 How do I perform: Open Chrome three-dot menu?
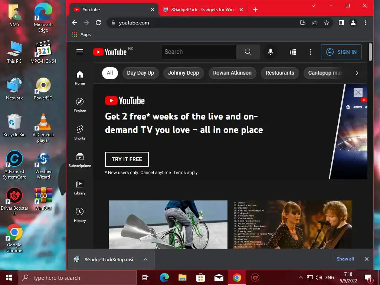pos(365,23)
